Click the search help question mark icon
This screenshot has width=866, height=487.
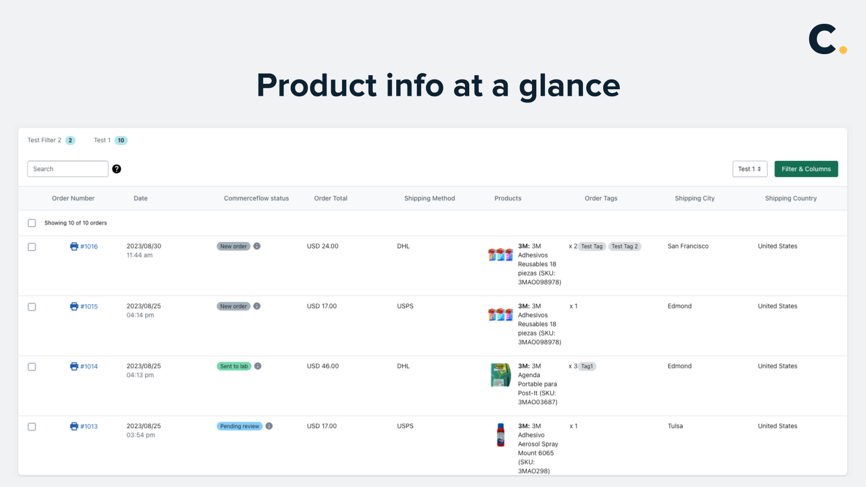[116, 169]
